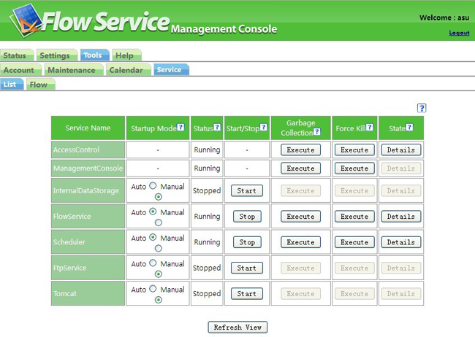Start the FtpService service
The width and height of the screenshot is (475, 337).
[246, 268]
